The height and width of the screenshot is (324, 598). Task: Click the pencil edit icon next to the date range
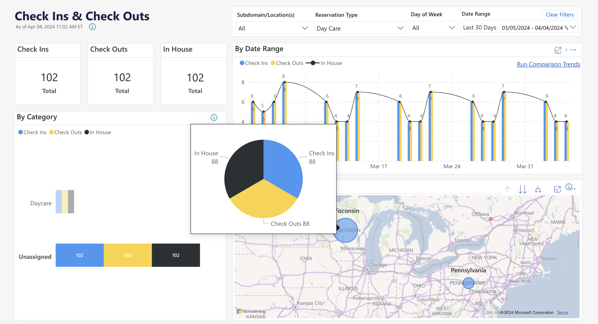coord(566,27)
